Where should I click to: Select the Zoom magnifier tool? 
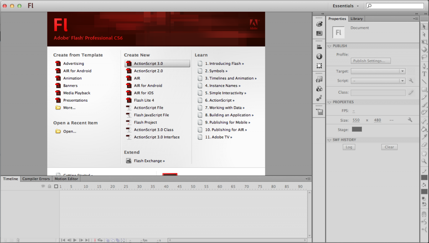tap(424, 161)
